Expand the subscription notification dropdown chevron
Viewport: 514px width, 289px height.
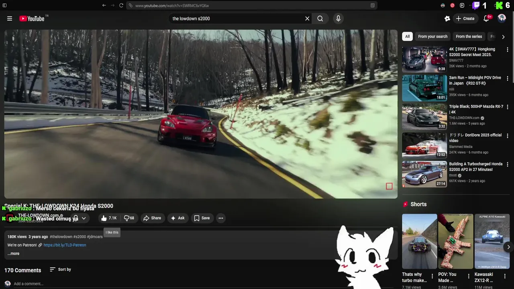tap(84, 218)
